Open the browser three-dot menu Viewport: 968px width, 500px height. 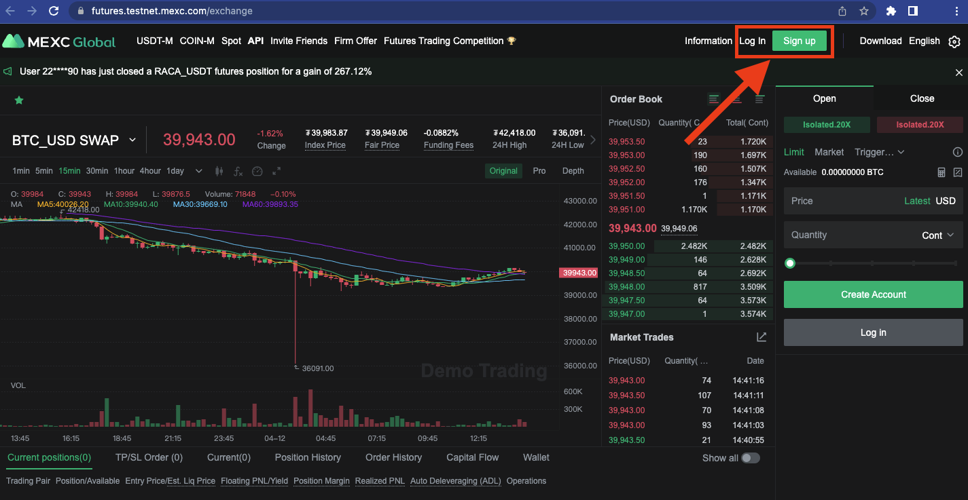tap(955, 11)
